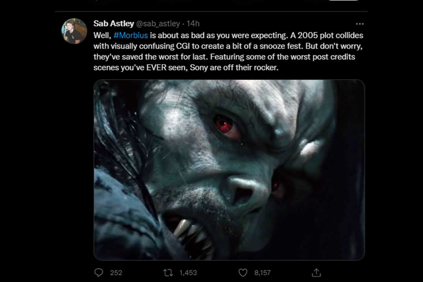Open the @sab_astley handle link
Screen dimensions: 423x282
158,24
